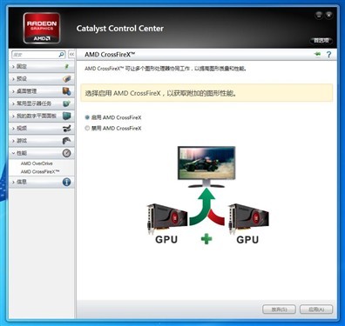Click the 常用显示器任务 display tasks icon

tap(67, 103)
